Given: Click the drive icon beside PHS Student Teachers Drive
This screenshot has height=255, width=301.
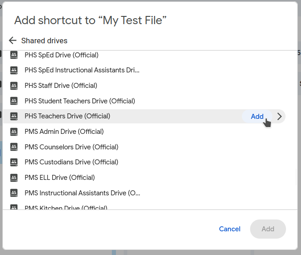Looking at the screenshot, I should click(14, 101).
